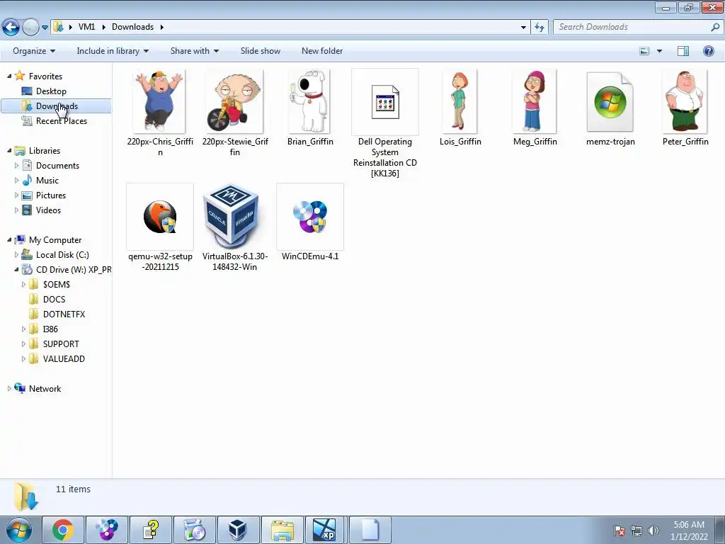The height and width of the screenshot is (544, 725).
Task: Click the network tray icon
Action: pos(636,531)
